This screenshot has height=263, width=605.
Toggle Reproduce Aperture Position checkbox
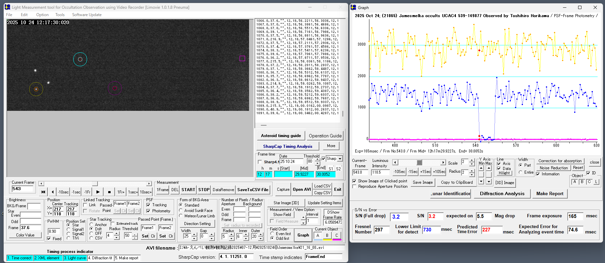click(354, 186)
